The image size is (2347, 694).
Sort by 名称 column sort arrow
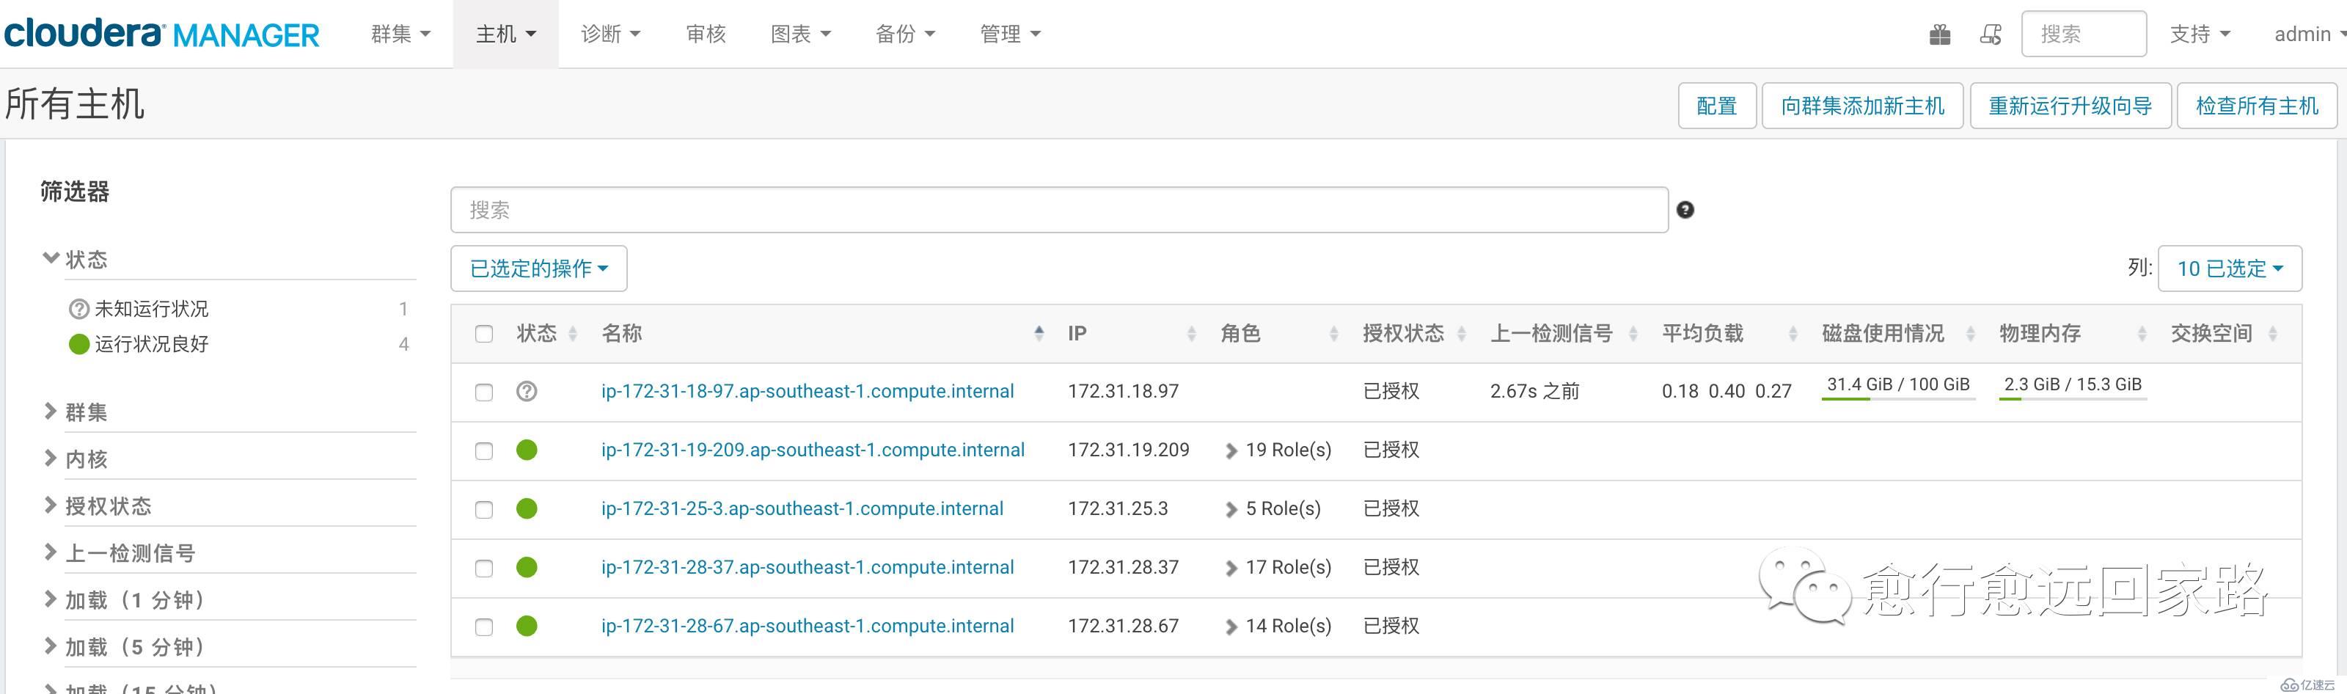tap(1039, 333)
